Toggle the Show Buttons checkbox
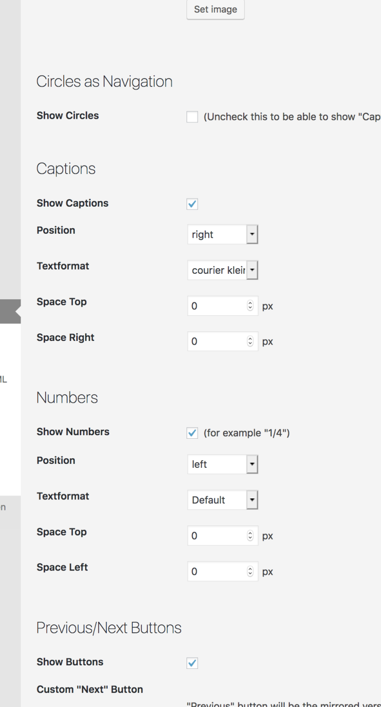This screenshot has width=381, height=707. coord(192,663)
